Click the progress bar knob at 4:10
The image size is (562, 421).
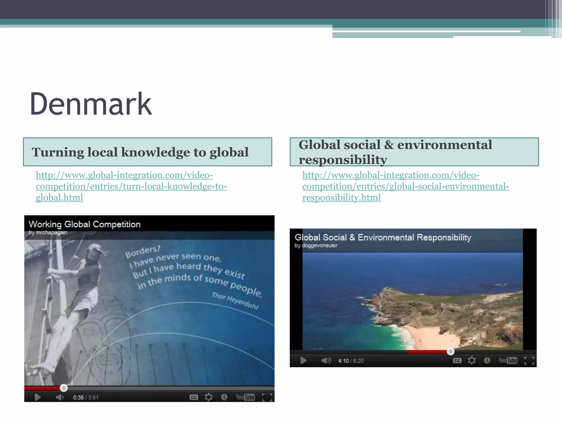[x=450, y=351]
